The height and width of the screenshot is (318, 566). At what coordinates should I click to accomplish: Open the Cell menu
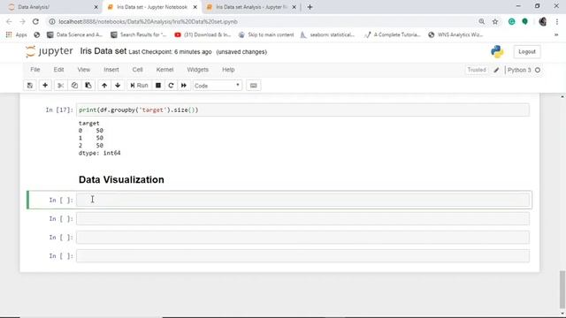click(x=138, y=70)
